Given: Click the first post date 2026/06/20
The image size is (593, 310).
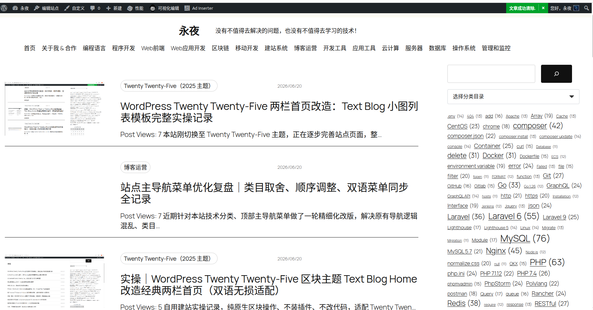Looking at the screenshot, I should pyautogui.click(x=290, y=86).
